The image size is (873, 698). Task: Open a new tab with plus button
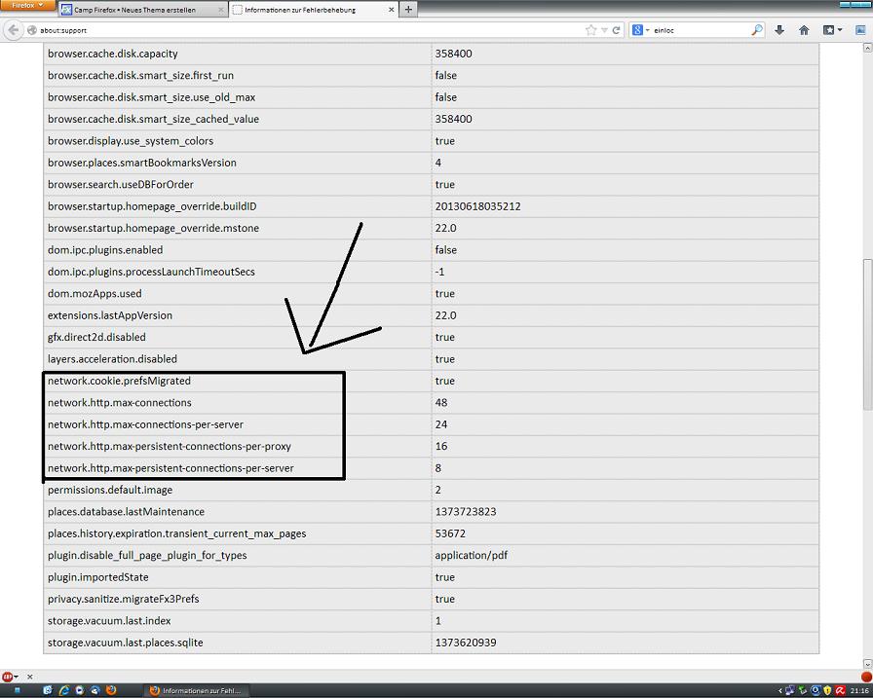408,10
